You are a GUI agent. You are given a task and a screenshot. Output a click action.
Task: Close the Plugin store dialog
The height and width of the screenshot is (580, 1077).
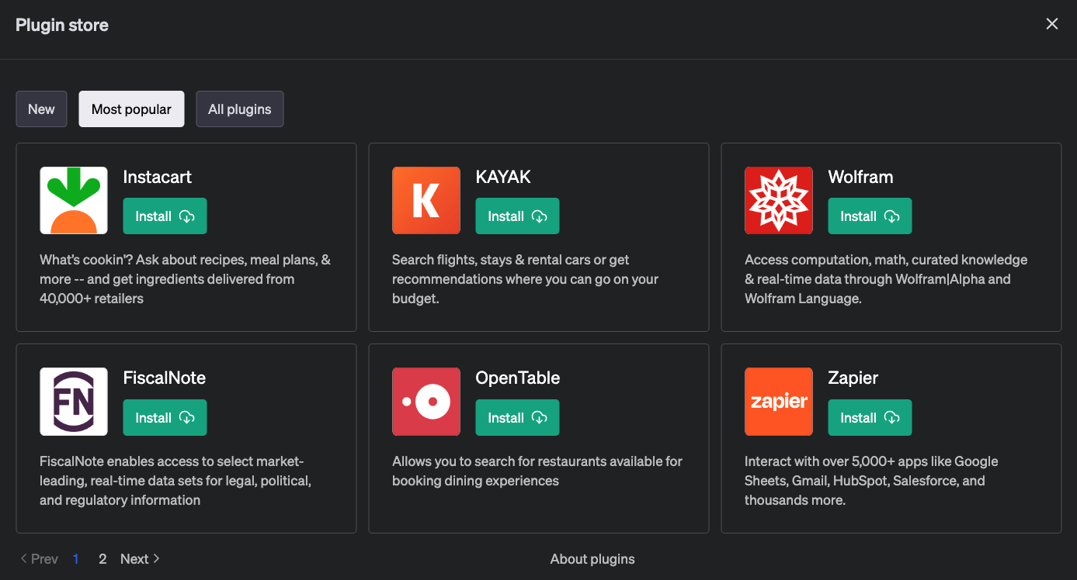pos(1051,24)
